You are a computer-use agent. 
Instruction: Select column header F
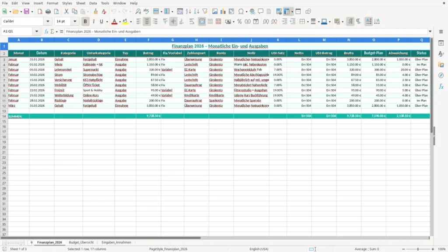pos(148,40)
